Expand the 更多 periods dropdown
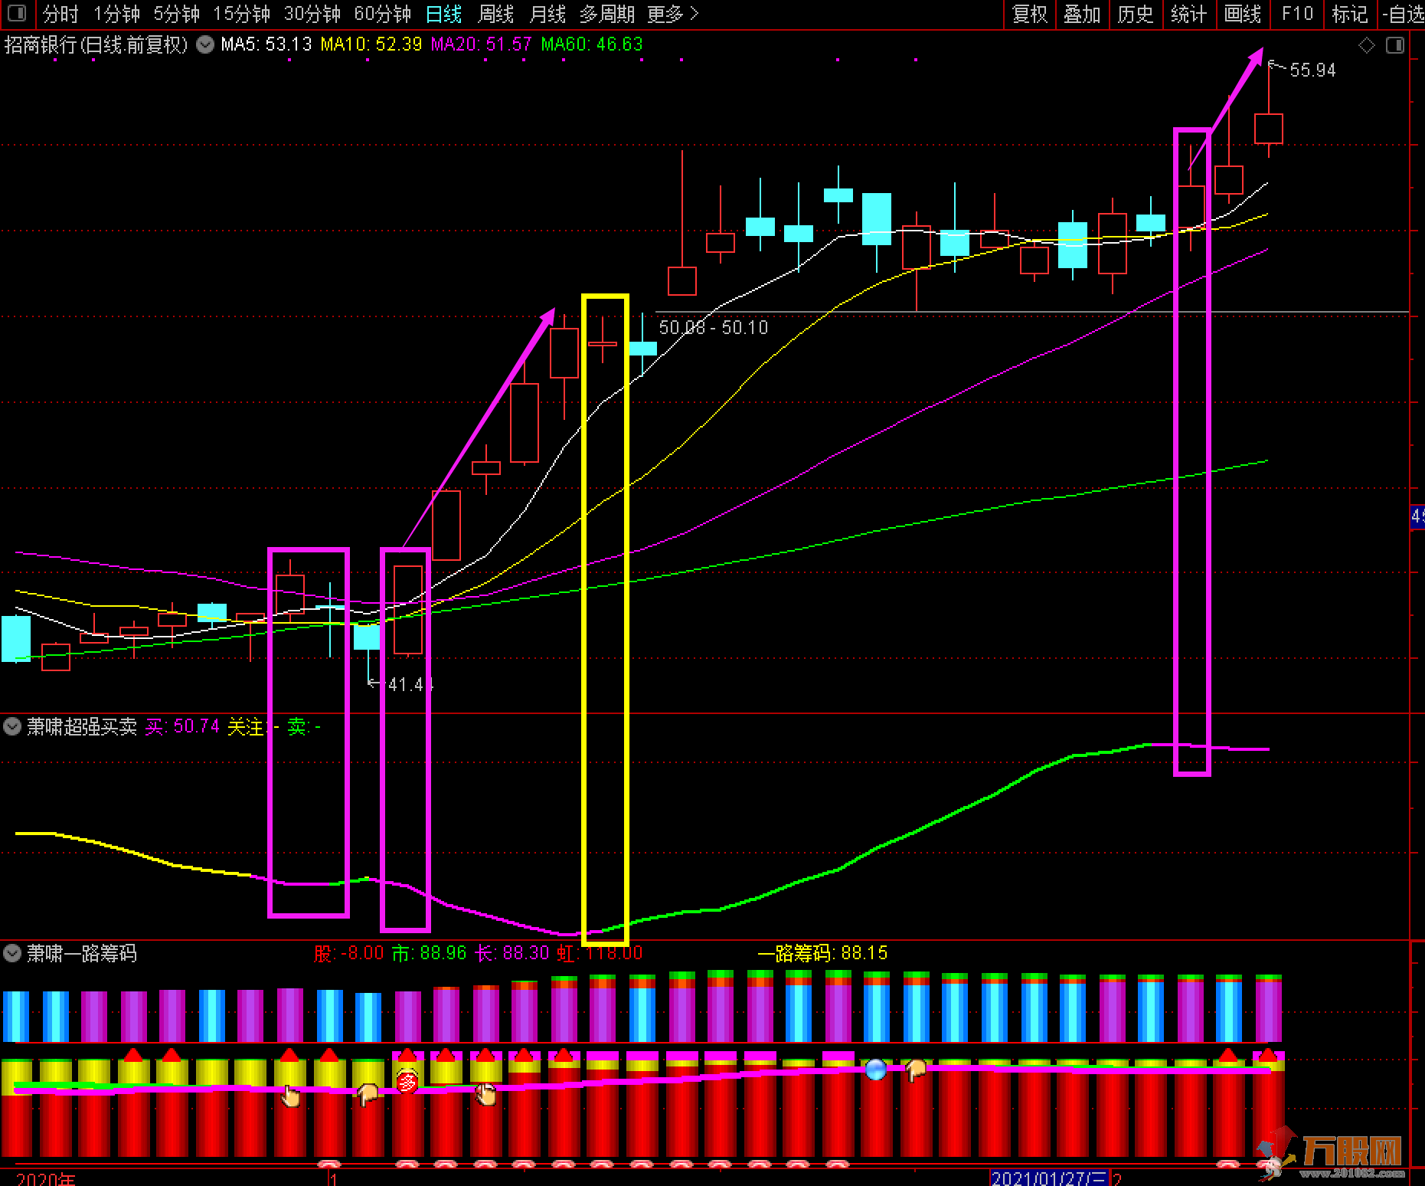Screen dimensions: 1425x1186 [x=672, y=14]
